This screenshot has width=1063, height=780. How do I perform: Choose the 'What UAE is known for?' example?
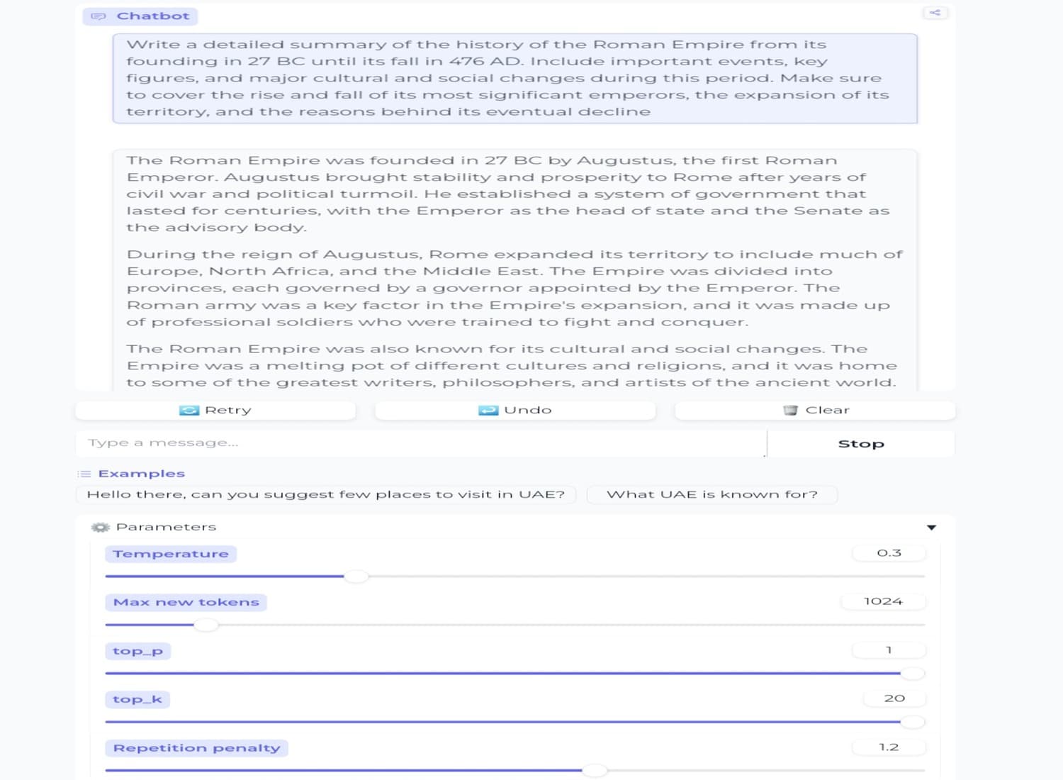(712, 494)
